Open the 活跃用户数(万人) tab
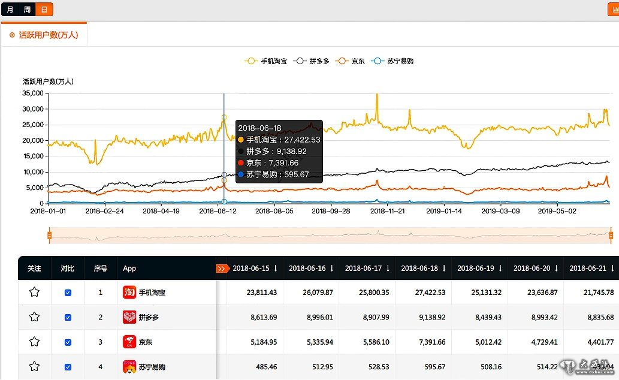Viewport: 619px width, 380px height. (x=44, y=35)
